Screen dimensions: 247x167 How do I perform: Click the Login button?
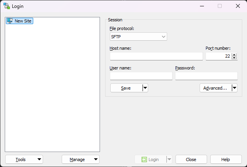pyautogui.click(x=150, y=159)
